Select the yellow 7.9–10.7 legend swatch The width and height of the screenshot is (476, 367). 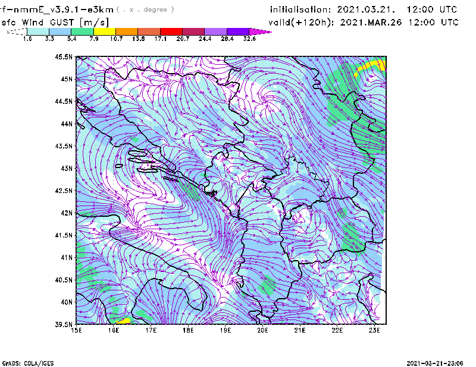105,31
